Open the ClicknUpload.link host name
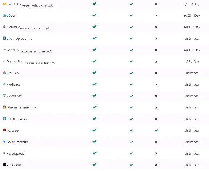 click(19, 39)
